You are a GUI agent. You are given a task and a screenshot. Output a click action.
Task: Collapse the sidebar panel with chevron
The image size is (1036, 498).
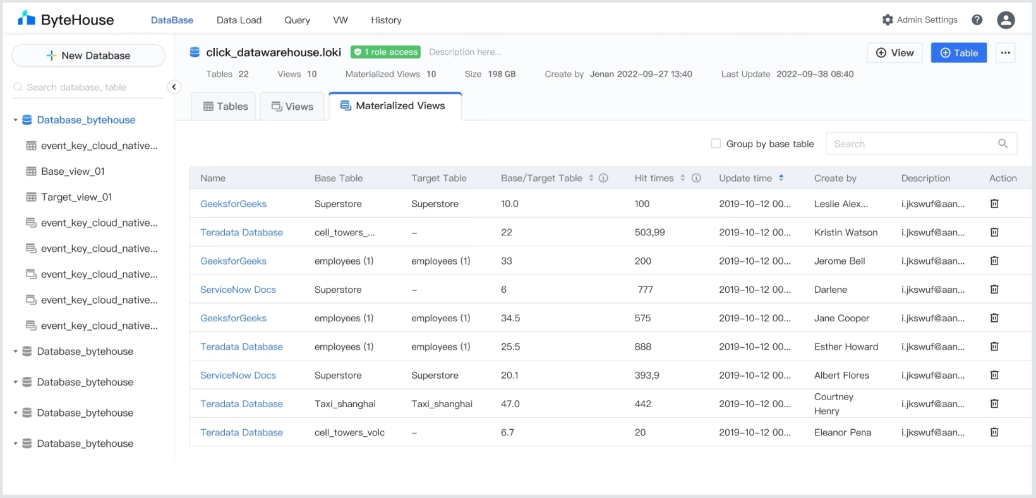174,87
